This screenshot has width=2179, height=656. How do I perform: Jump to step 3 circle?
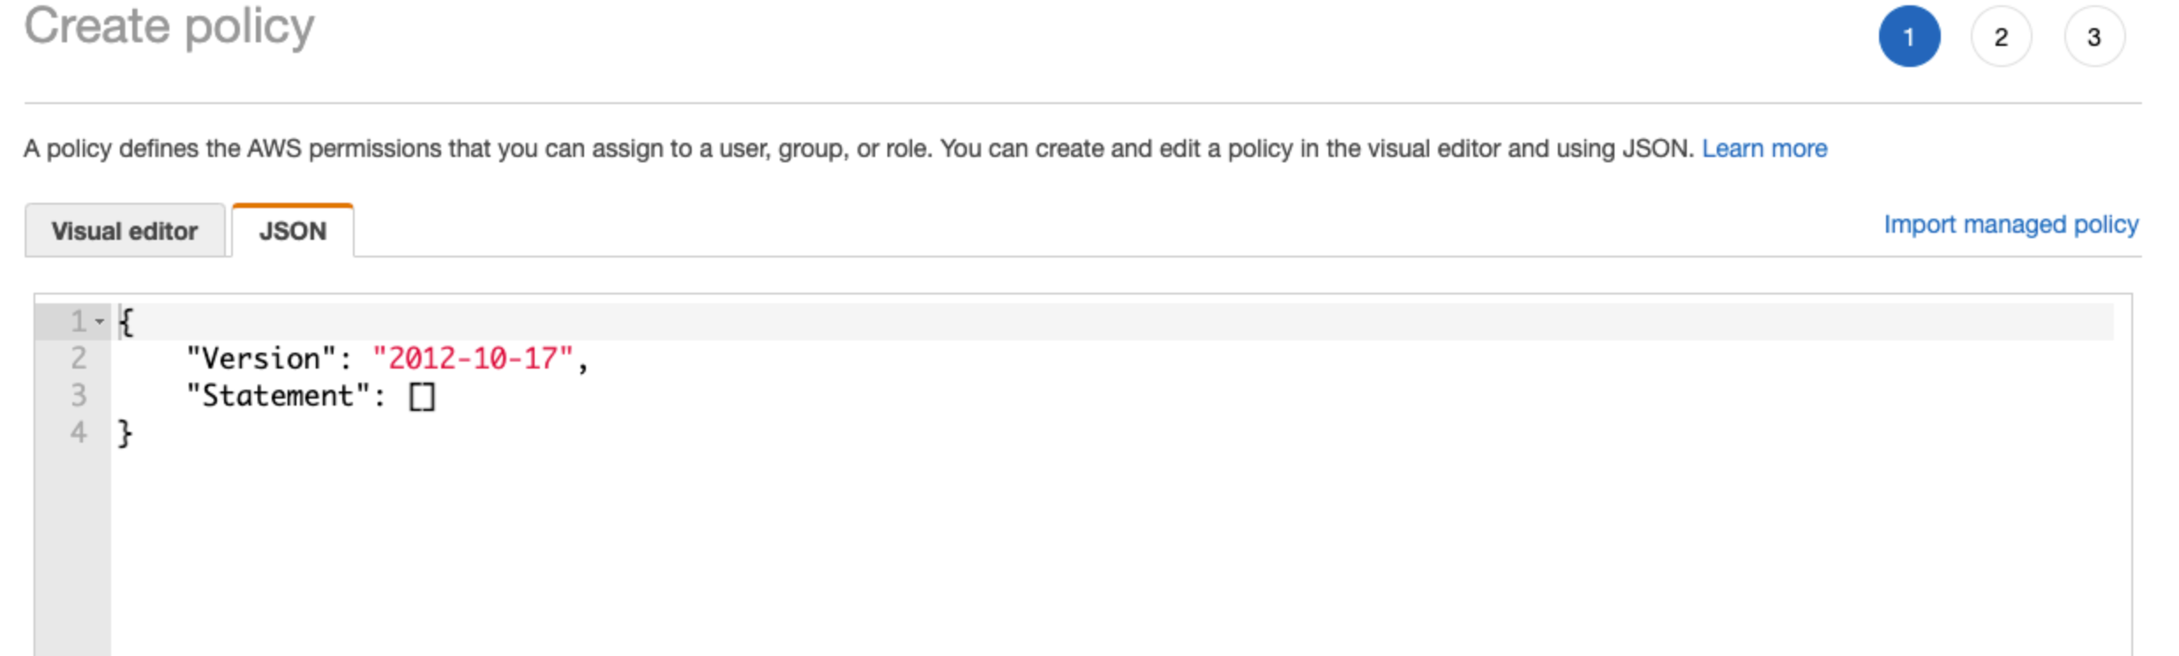(2094, 37)
